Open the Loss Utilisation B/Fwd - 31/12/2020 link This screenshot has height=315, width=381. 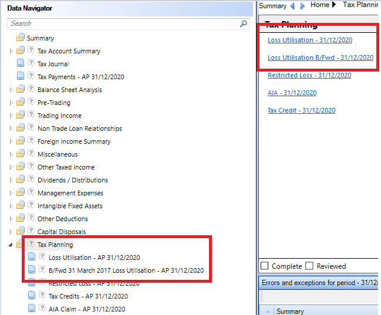coord(321,58)
